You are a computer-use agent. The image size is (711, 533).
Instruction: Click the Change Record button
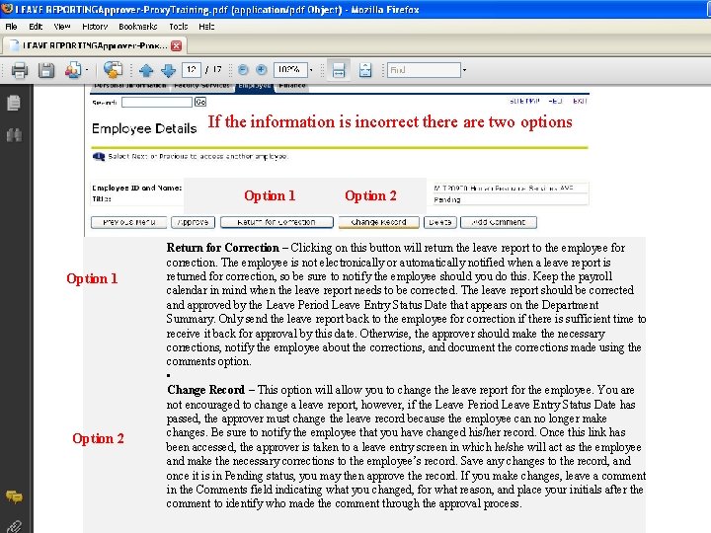[378, 222]
